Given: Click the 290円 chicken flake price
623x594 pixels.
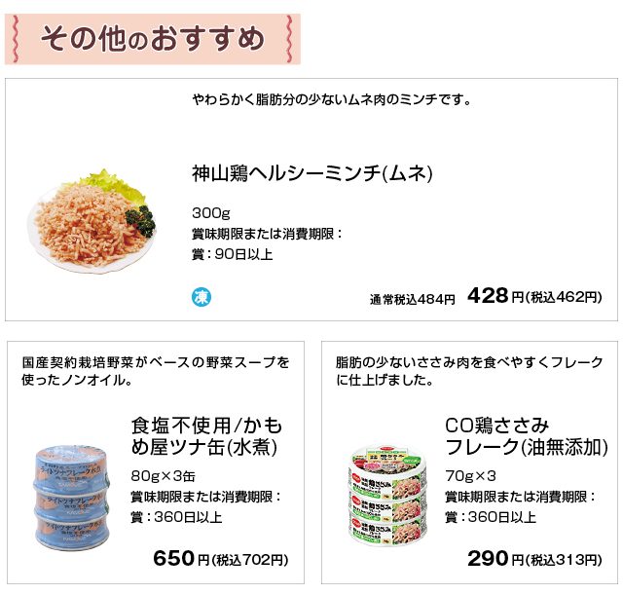Looking at the screenshot, I should coord(488,559).
